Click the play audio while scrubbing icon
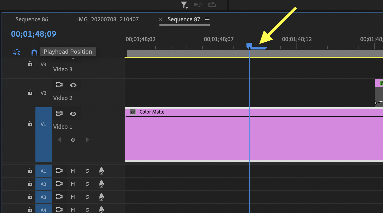Image resolution: width=383 pixels, height=213 pixels. click(x=198, y=4)
